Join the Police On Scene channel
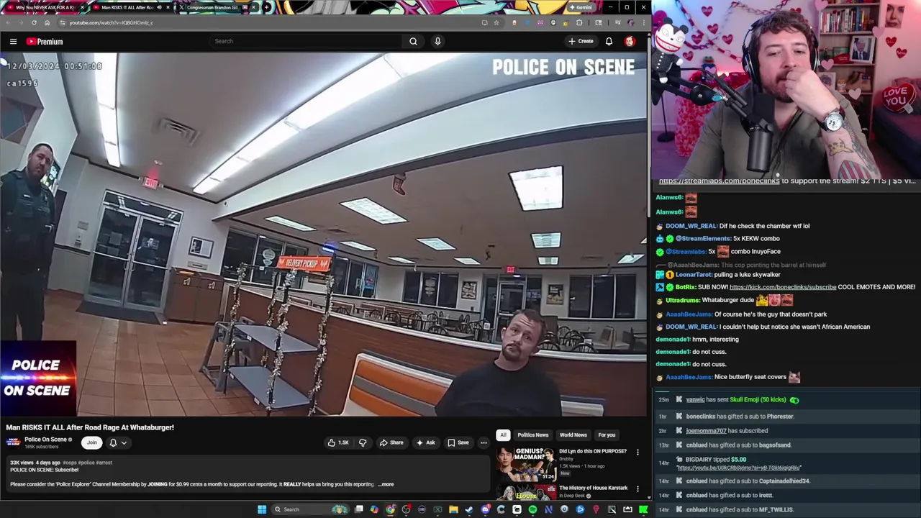This screenshot has width=921, height=518. tap(91, 442)
